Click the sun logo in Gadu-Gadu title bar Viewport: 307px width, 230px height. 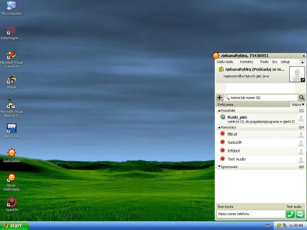point(216,56)
